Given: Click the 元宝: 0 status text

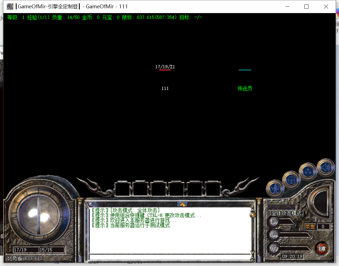Looking at the screenshot, I should pos(111,17).
